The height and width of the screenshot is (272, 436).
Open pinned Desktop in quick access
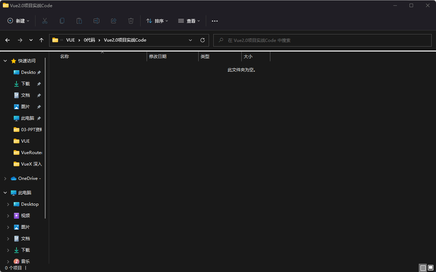tap(28, 72)
